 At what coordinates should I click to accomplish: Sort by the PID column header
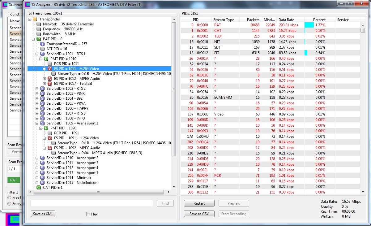(196, 20)
